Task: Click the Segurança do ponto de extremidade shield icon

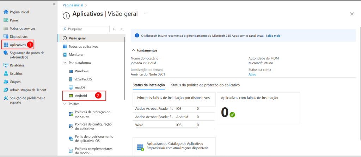Action: [x=6, y=53]
